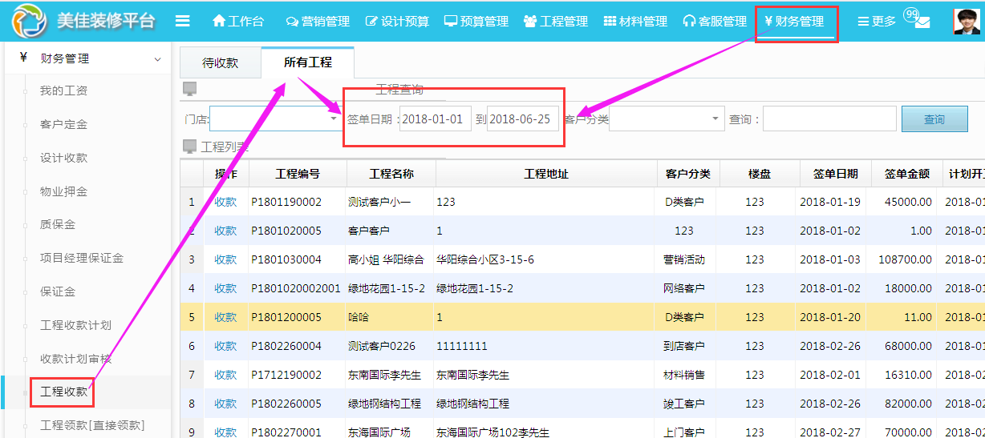Viewport: 985px width, 438px height.
Task: Click the hamburger menu toggle icon
Action: click(183, 22)
